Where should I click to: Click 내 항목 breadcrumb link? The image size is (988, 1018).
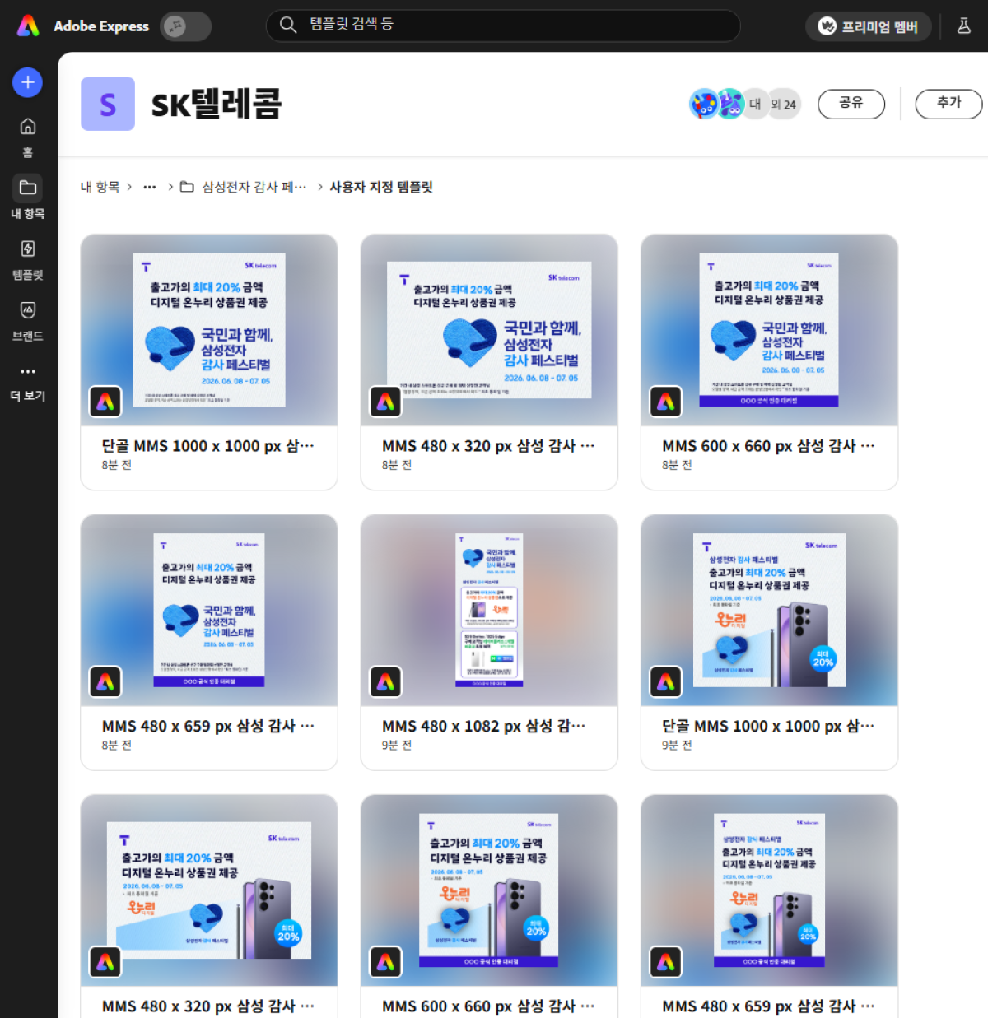(100, 187)
